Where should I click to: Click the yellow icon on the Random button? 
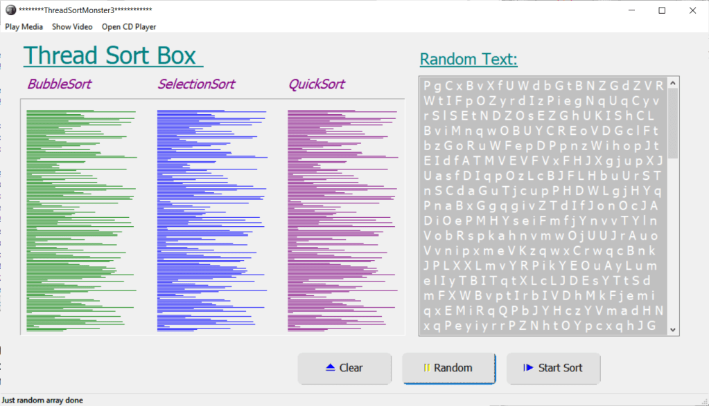coord(427,368)
